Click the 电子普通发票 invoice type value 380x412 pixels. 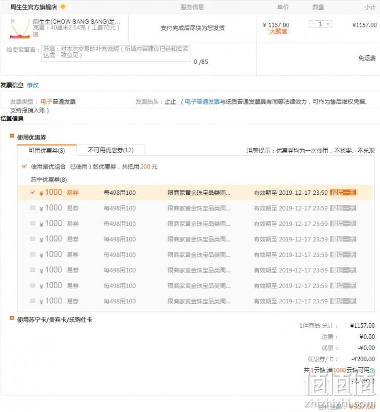[x=58, y=101]
